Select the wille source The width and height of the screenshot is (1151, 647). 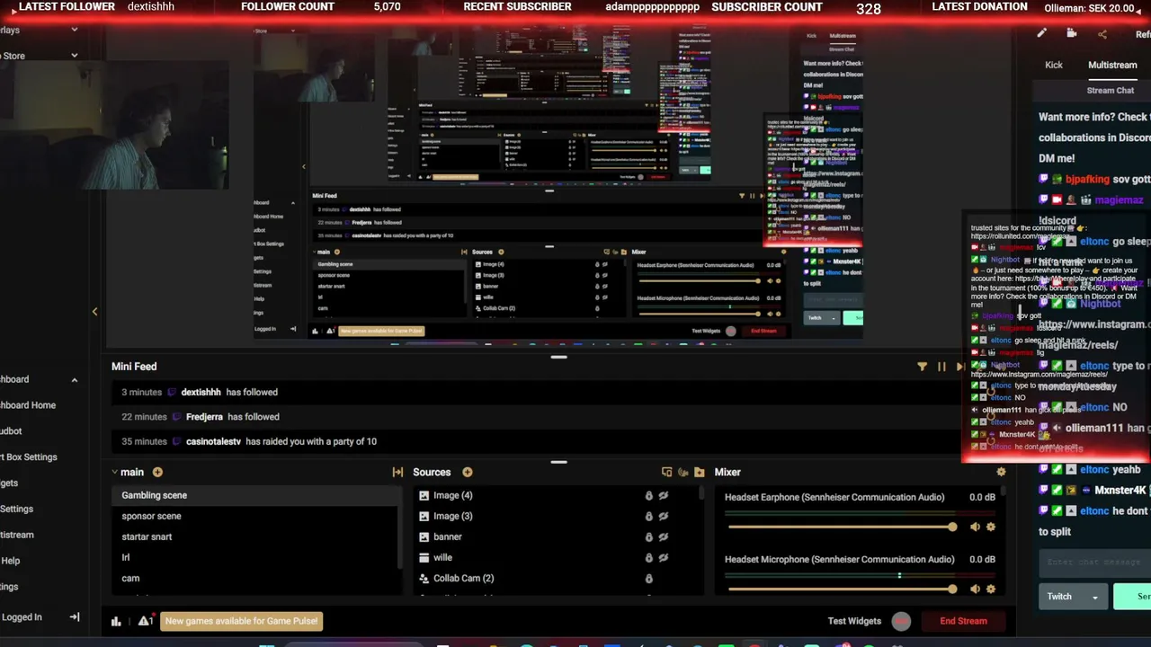[x=556, y=557]
